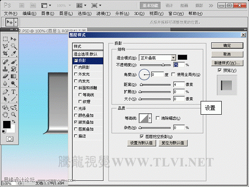The image size is (249, 187).
Task: Check 使用全局光 checkbox
Action: (173, 75)
